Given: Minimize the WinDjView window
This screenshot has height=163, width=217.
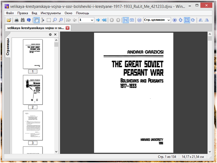Looking at the screenshot, I should click(190, 6).
